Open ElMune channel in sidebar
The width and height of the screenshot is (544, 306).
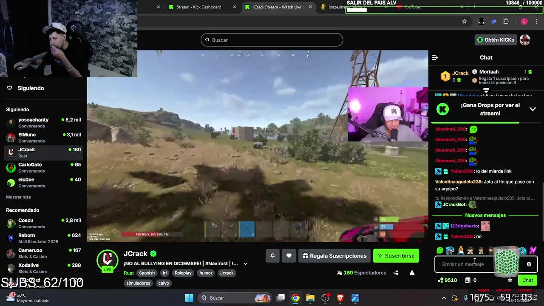point(43,138)
